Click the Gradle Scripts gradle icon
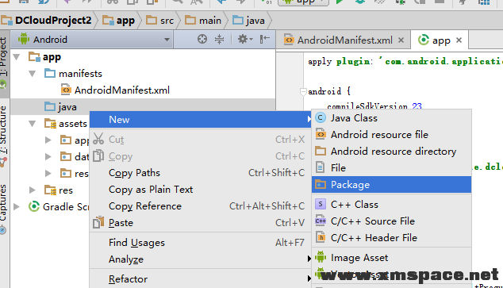This screenshot has width=503, height=288. coord(34,206)
